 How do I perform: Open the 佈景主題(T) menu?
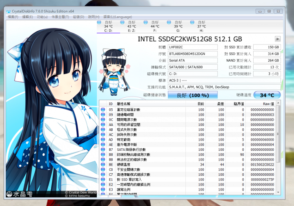point(60,17)
